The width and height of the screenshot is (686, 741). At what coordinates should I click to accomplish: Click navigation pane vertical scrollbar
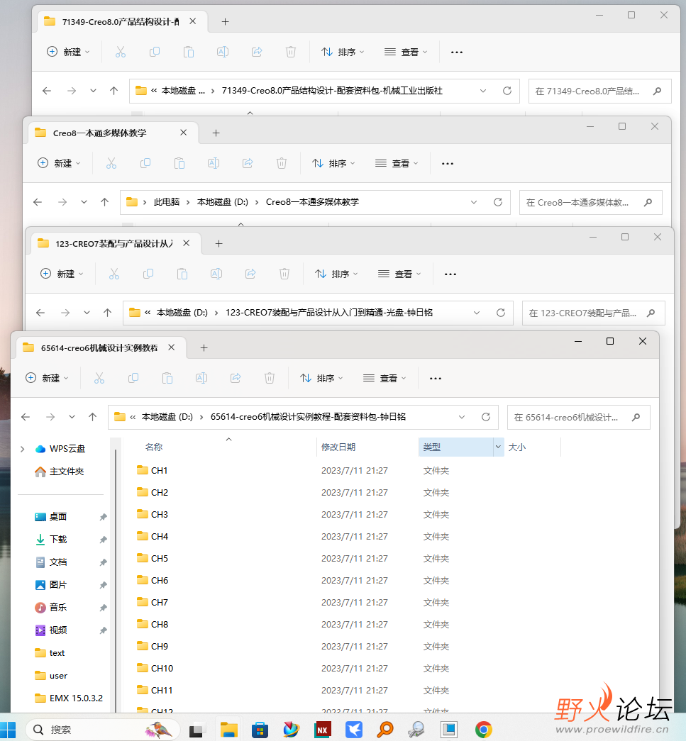click(x=116, y=580)
